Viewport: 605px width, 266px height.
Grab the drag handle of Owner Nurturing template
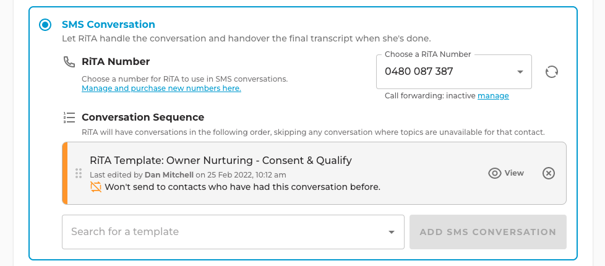79,173
